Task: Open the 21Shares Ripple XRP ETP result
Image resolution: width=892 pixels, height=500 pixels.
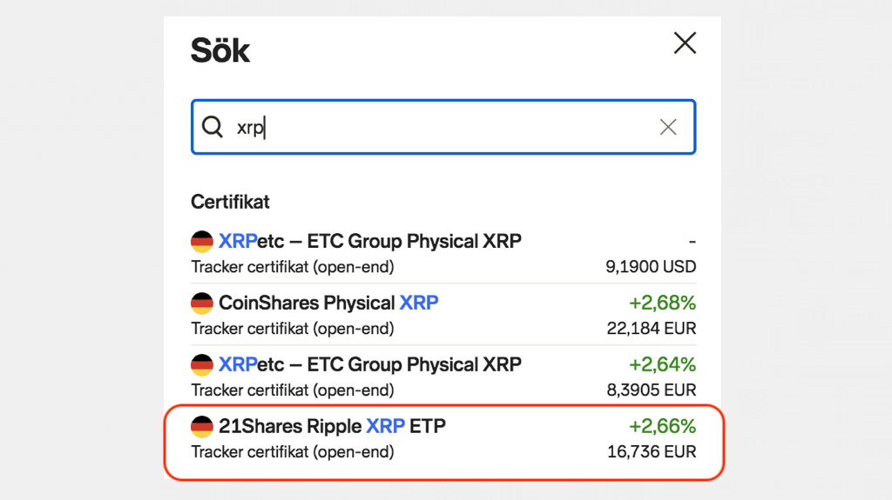Action: [332, 427]
